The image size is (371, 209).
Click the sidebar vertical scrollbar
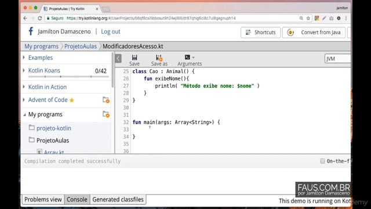click(112, 70)
